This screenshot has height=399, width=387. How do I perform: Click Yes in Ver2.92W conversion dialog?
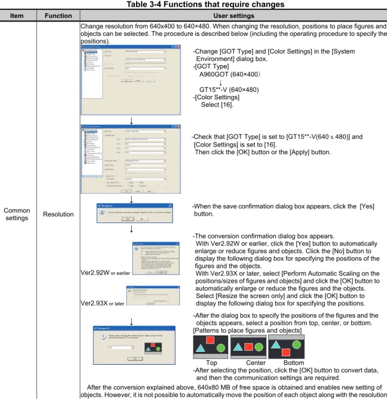point(150,273)
